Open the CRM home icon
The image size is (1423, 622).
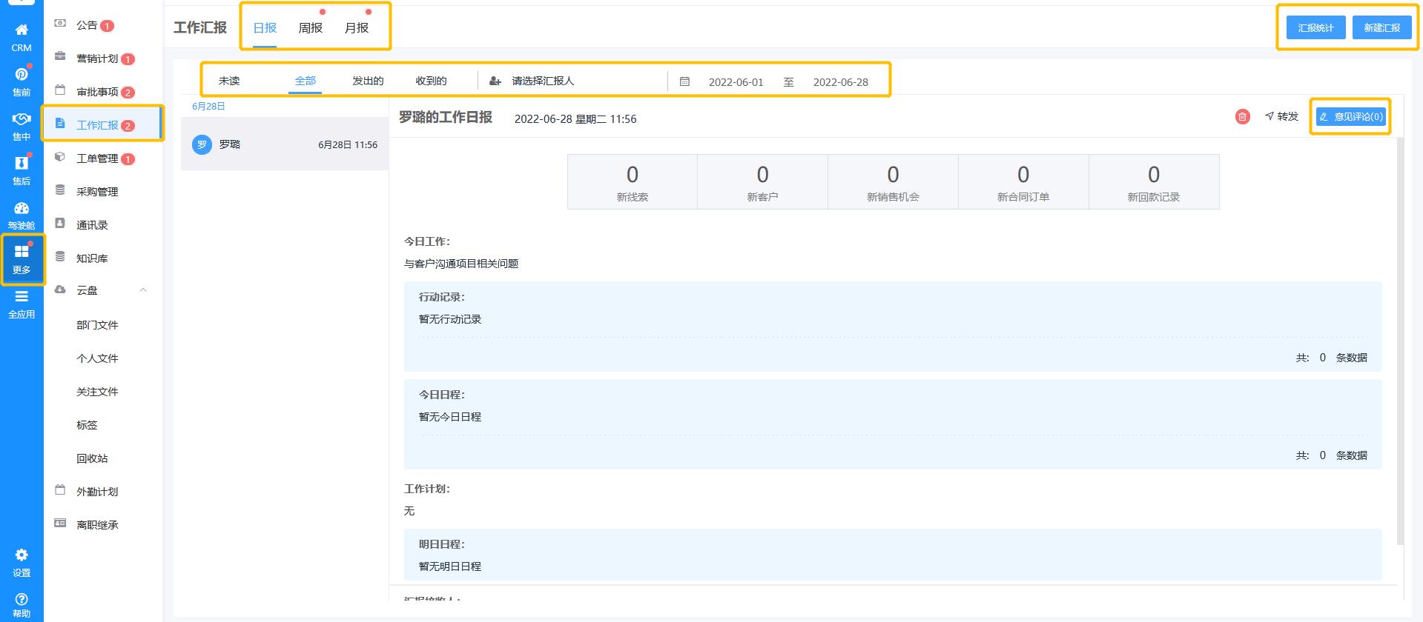coord(22,37)
